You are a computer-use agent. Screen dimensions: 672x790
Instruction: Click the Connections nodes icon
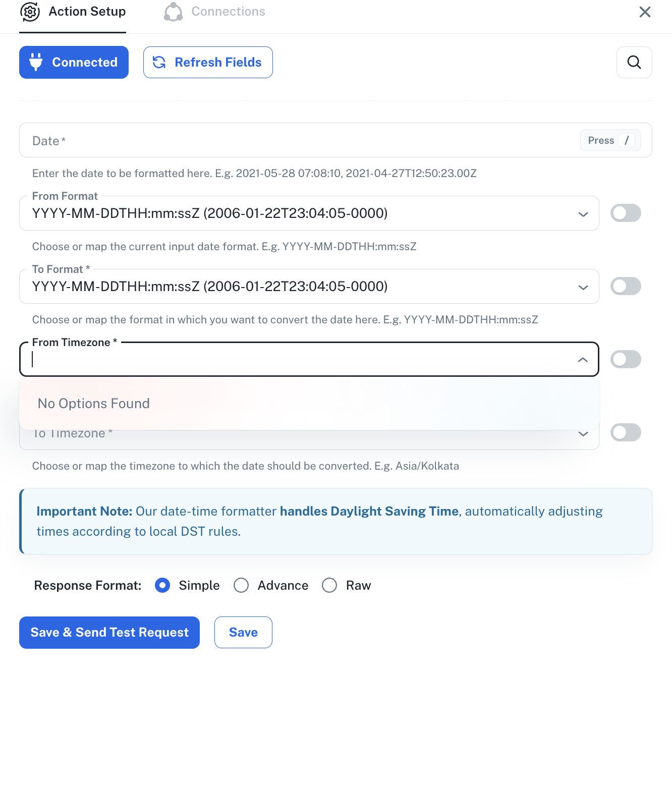(x=173, y=12)
